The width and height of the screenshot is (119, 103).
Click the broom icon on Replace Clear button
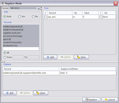point(38,93)
